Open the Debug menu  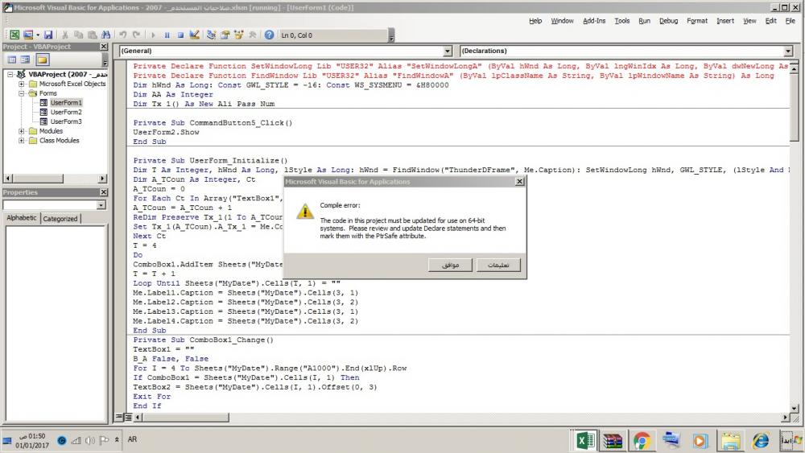pyautogui.click(x=668, y=21)
